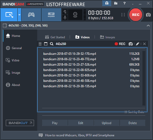Open the General settings section
This screenshot has width=153, height=140.
[14, 48]
